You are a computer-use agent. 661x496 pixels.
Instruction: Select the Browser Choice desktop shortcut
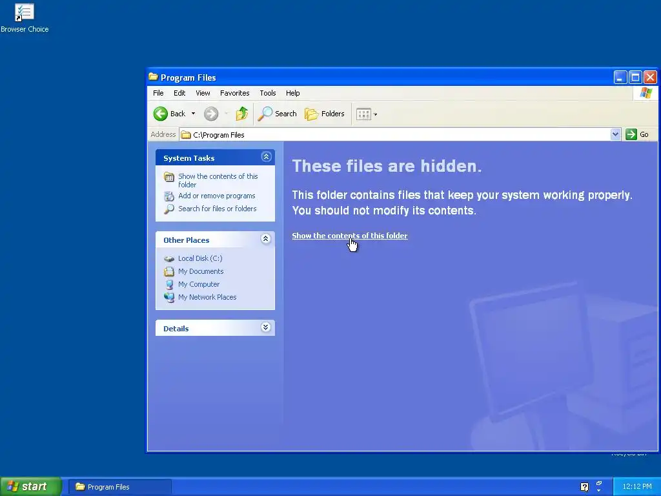pos(25,17)
